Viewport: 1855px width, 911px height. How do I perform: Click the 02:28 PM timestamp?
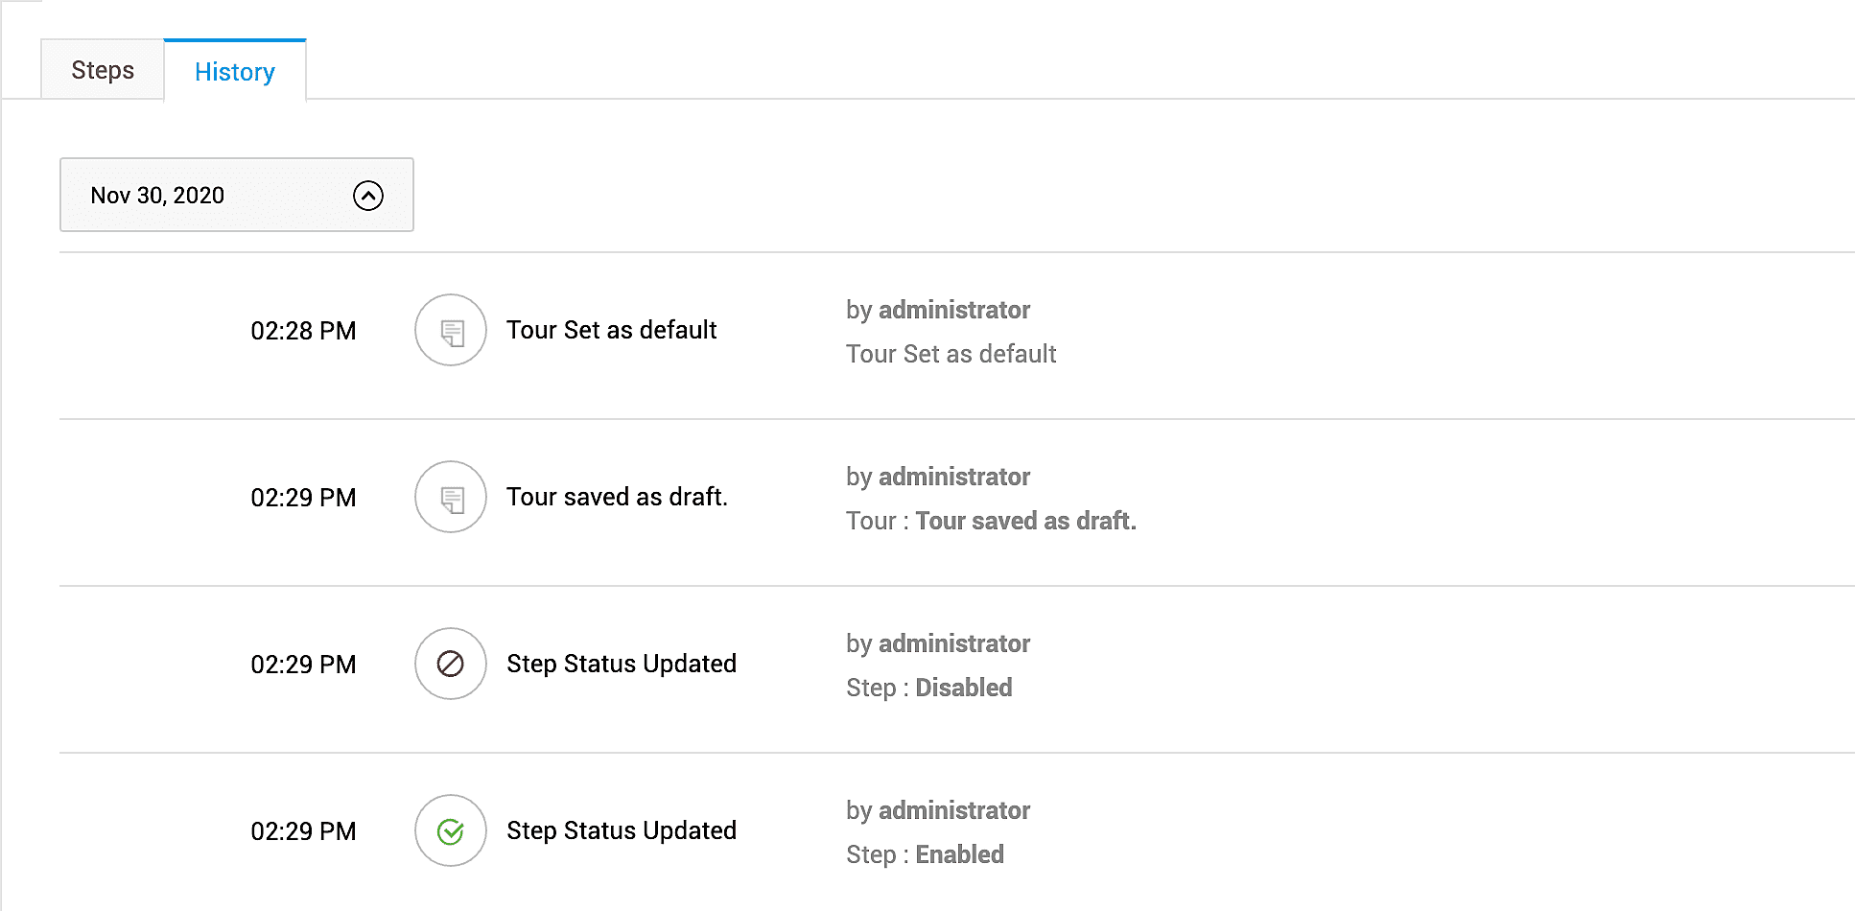click(x=303, y=331)
